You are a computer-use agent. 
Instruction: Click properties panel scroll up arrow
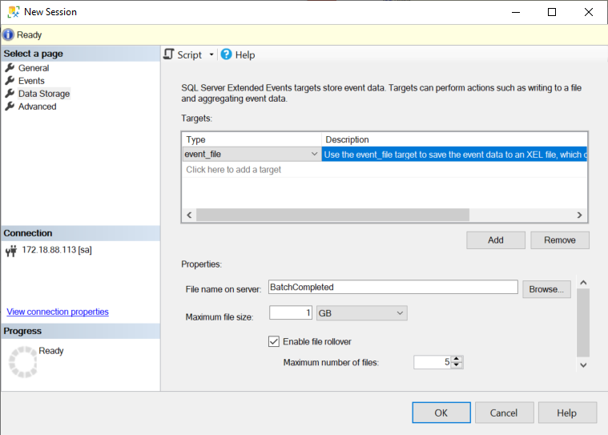(583, 283)
